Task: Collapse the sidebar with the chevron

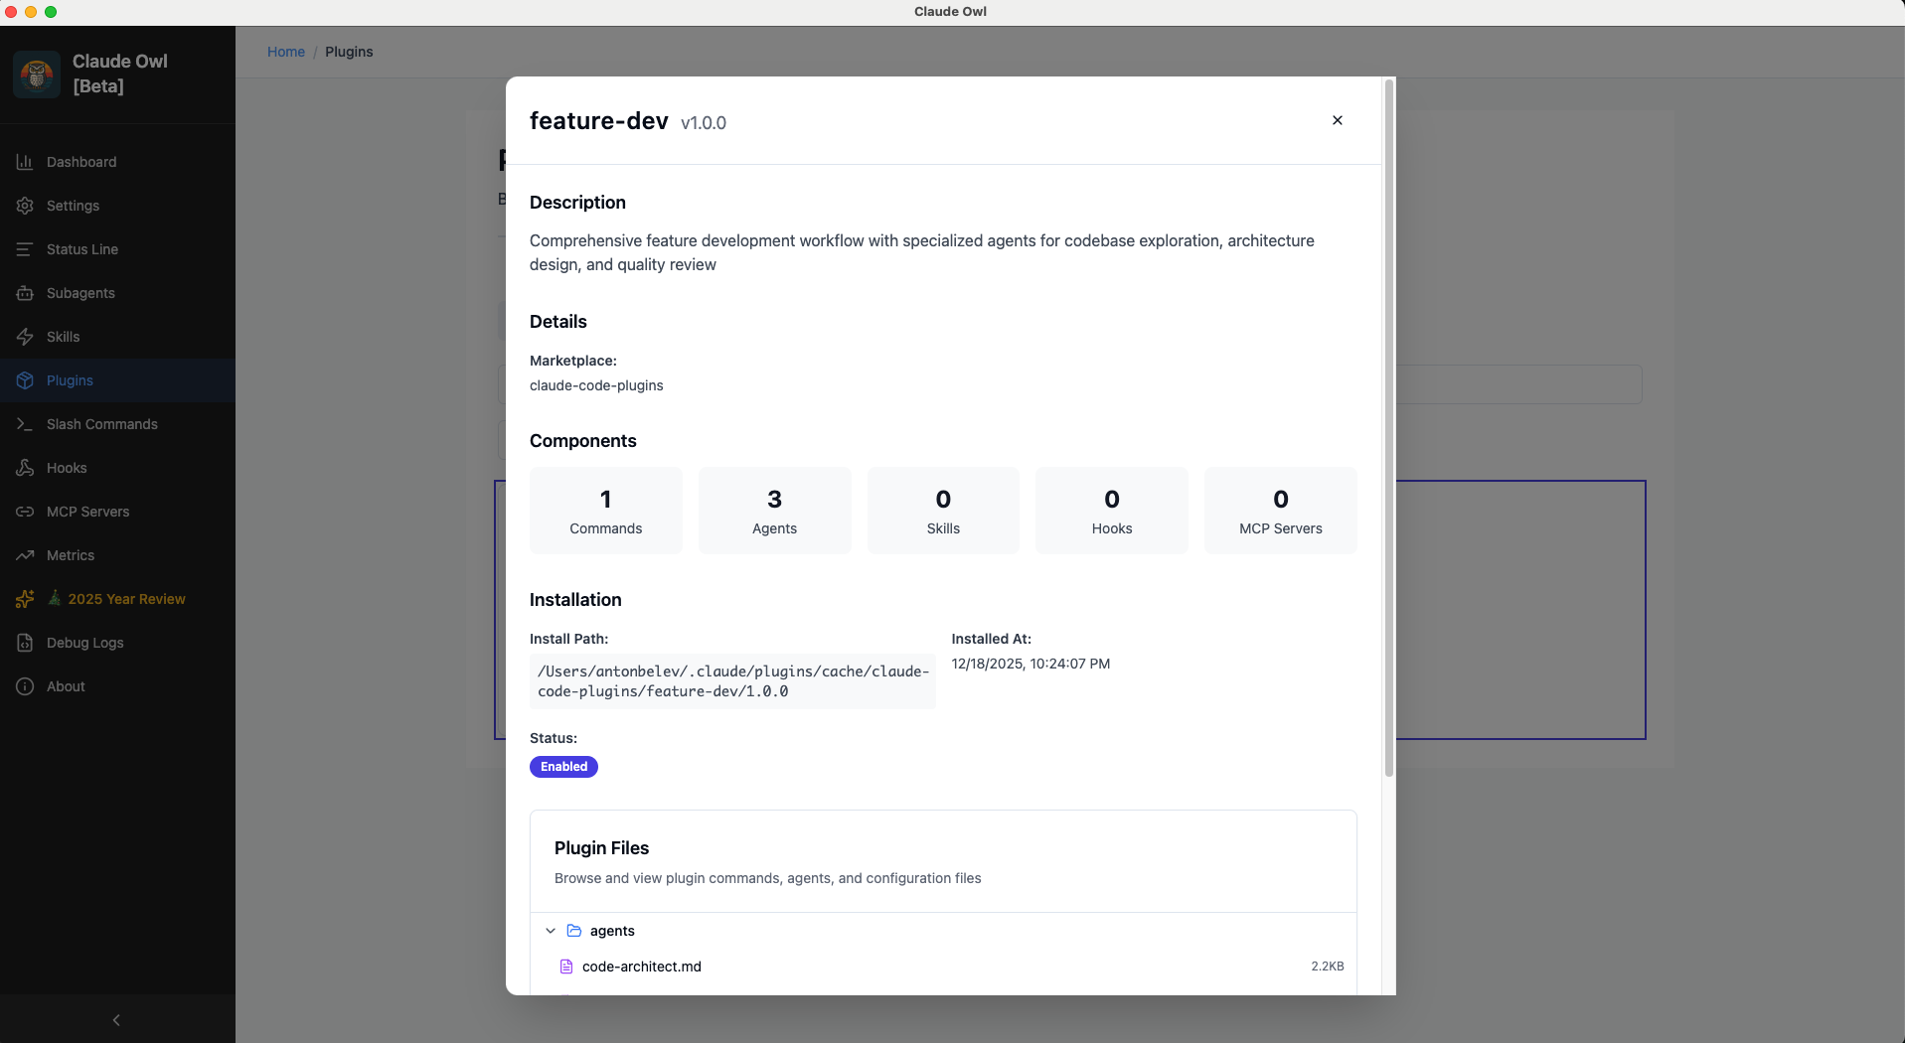Action: pyautogui.click(x=116, y=1020)
